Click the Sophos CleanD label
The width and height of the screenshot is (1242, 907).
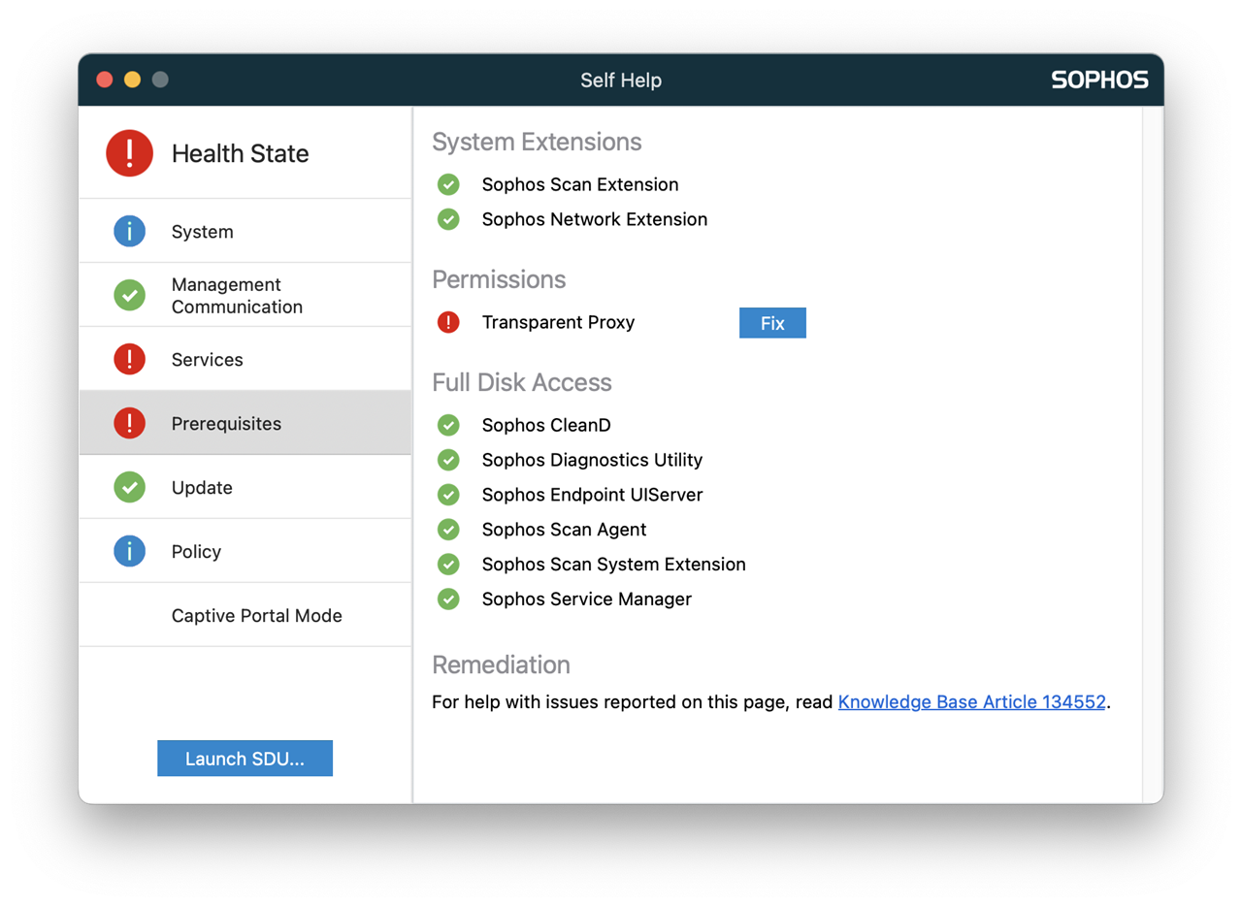click(546, 425)
